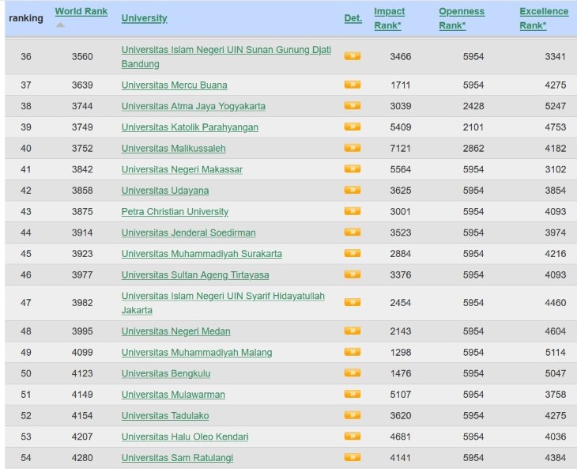This screenshot has width=577, height=469.
Task: Open Universitas Islam Negeri UIN Sunan Gunung Djati Bandung
Action: click(x=226, y=57)
